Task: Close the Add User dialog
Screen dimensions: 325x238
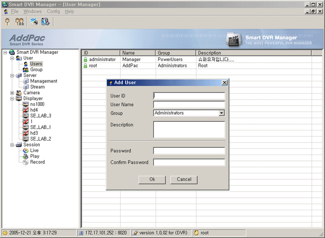Action: tap(225, 83)
